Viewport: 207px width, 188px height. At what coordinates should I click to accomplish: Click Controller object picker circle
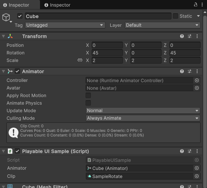click(x=197, y=80)
